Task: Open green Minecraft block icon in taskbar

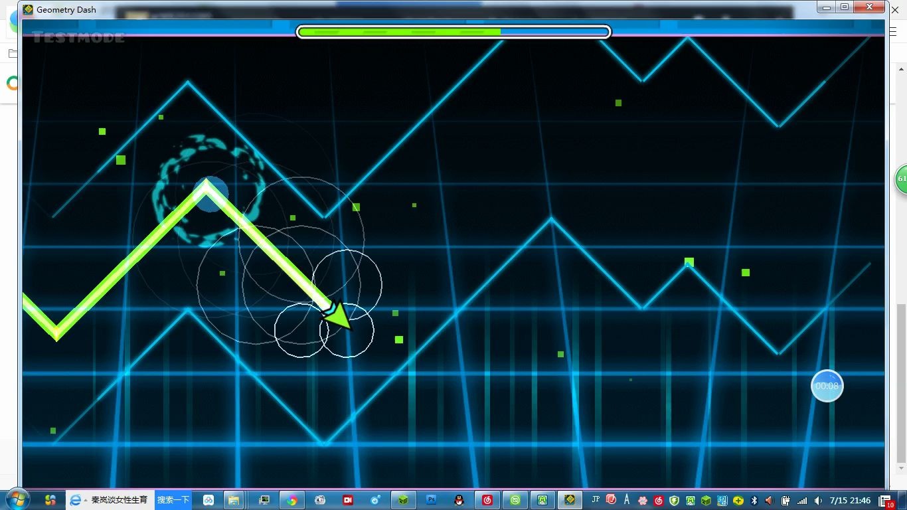Action: 403,500
